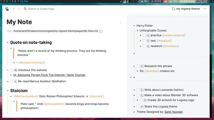Click the Logseq paw logo icon
Screen dimensions: 214x120
click(x=7, y=9)
